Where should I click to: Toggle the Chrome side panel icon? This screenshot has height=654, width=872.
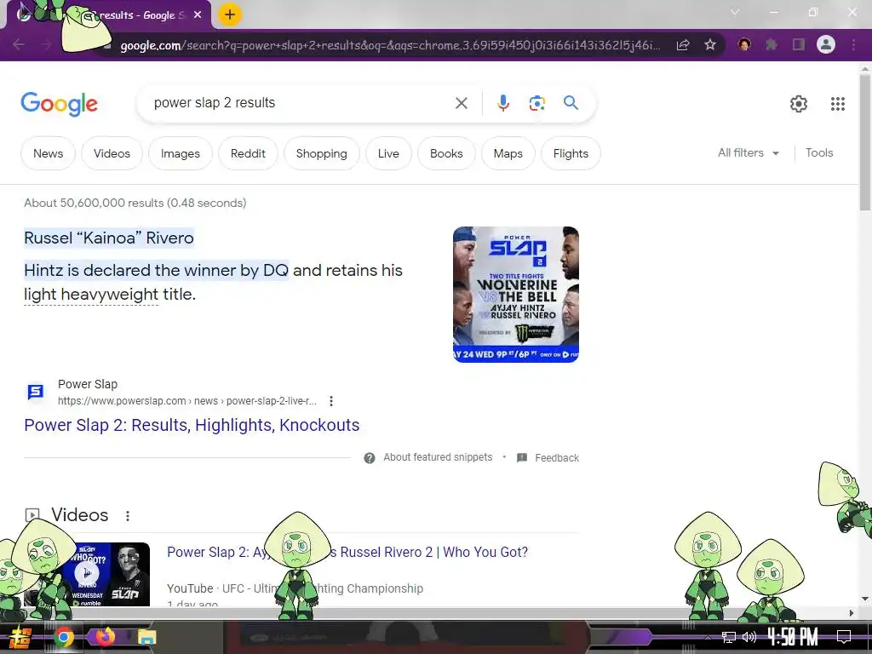coord(799,44)
